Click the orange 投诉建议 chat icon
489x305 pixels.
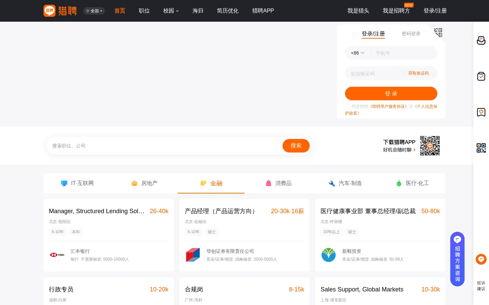coord(481,259)
